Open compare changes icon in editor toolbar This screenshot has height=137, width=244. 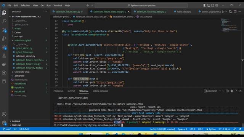coord(230,12)
